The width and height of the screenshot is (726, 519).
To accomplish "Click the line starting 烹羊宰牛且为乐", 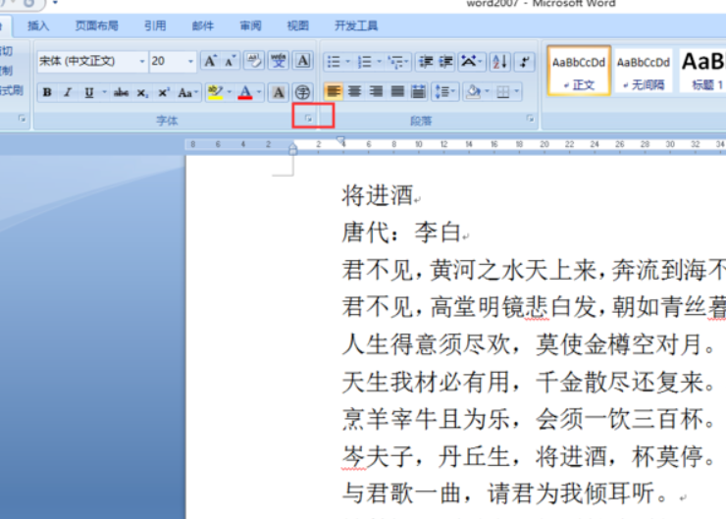I will pos(528,419).
